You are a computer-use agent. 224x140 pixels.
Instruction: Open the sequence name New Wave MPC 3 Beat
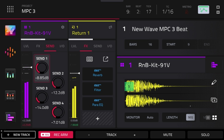160,29
